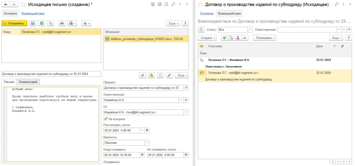Select the attached file Шаблон_договора_субподряда_012023.docx
This screenshot has height=166, width=355.
coord(146,39)
